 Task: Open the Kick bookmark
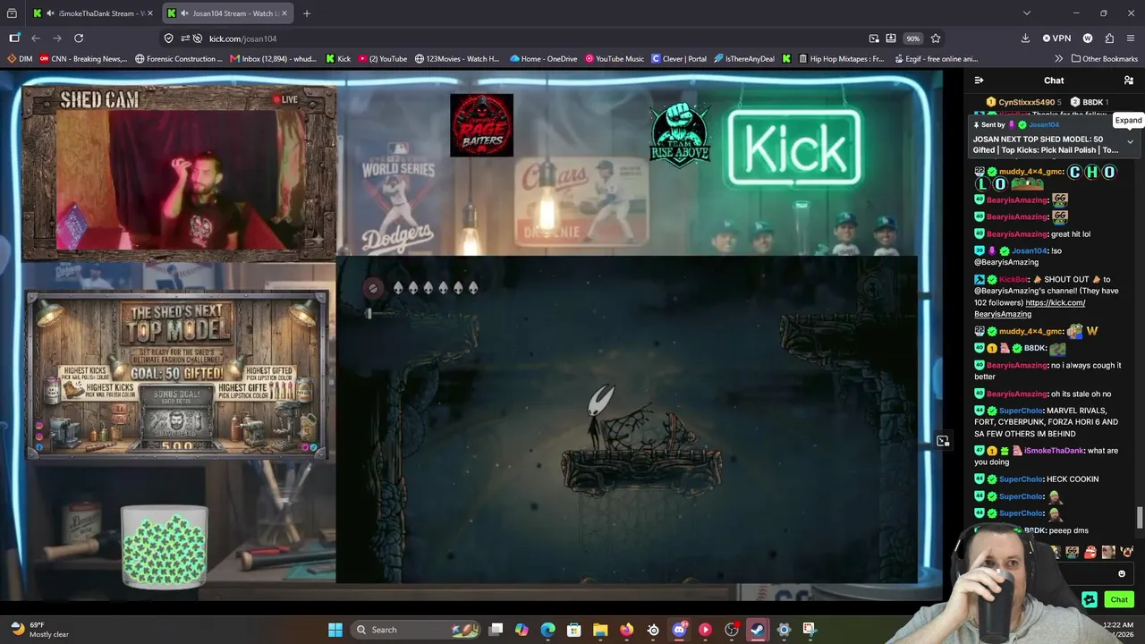(338, 59)
